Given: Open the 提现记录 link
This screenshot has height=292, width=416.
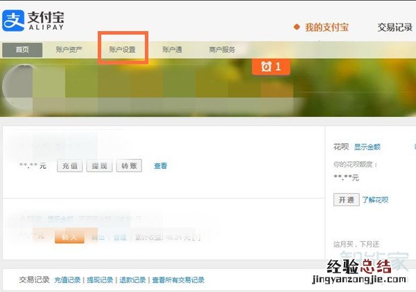Looking at the screenshot, I should point(100,280).
